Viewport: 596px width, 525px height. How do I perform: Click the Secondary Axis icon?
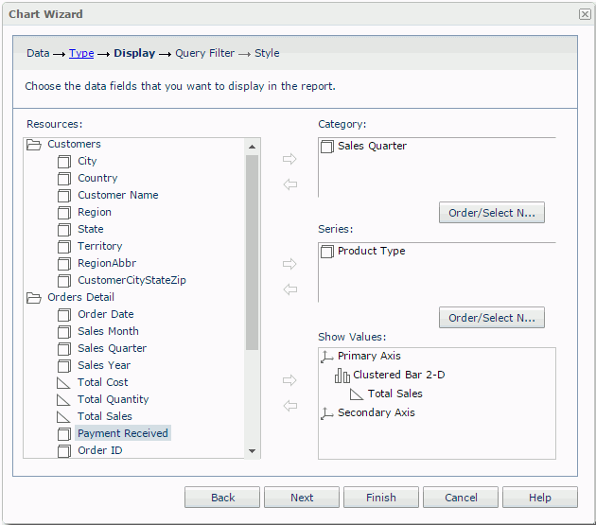coord(327,413)
